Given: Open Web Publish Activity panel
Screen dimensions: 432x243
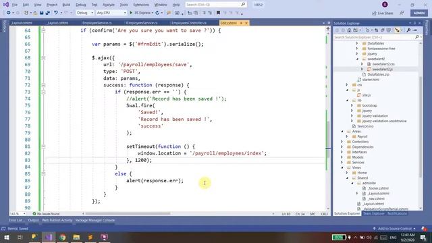Looking at the screenshot, I should tap(57, 220).
